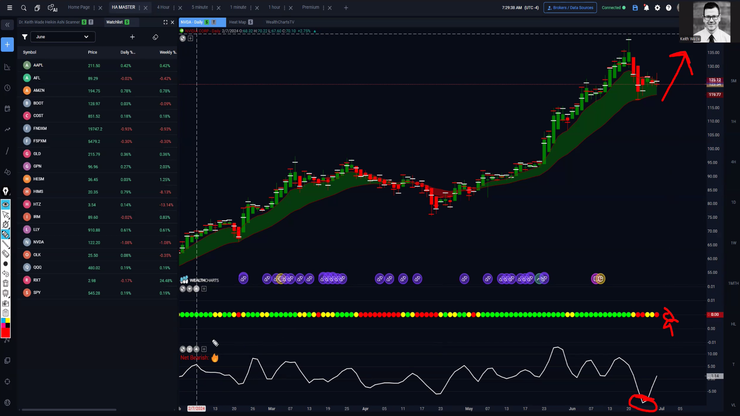Add a new workspace tab with plus
Screen dimensions: 740x416
[x=346, y=8]
